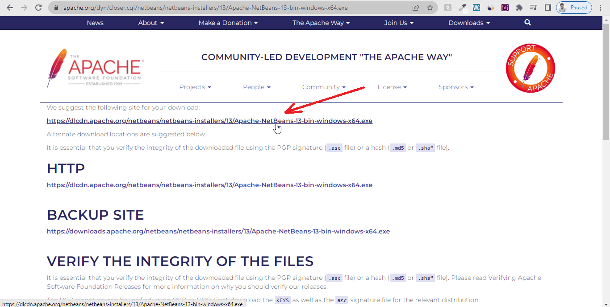
Task: Open 'Verifying Apache Software Foundation Releases' link
Action: pos(294,282)
